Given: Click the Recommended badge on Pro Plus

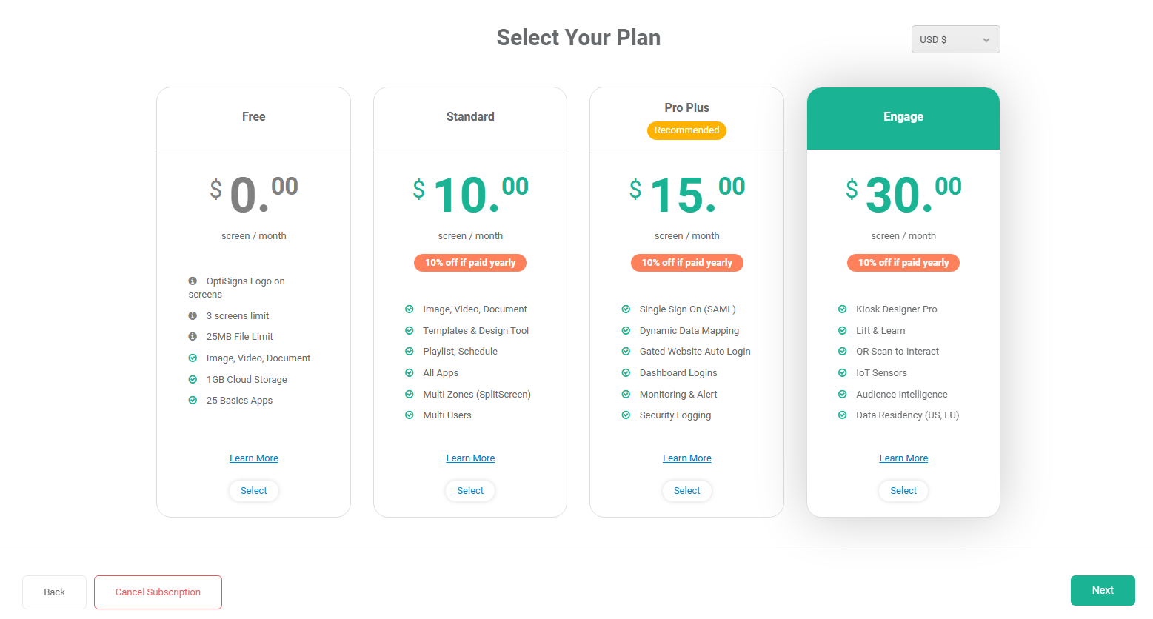Looking at the screenshot, I should pyautogui.click(x=686, y=130).
